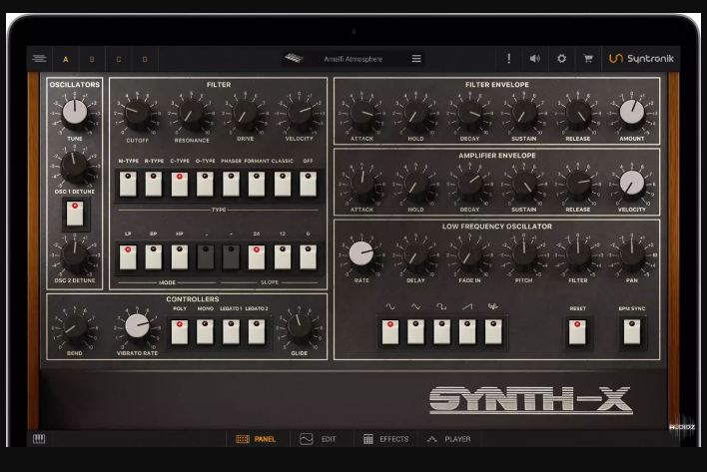Select the sine LFO waveform switch

[390, 332]
